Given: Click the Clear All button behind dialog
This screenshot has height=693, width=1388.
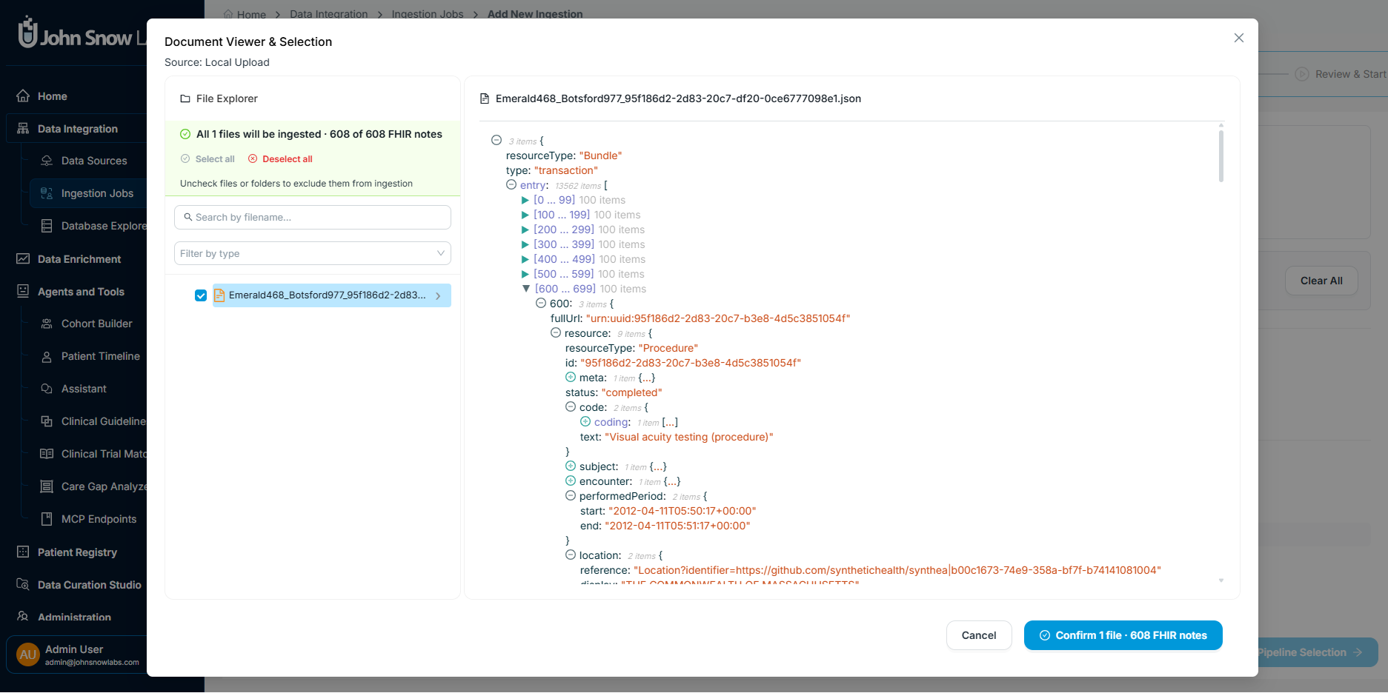Looking at the screenshot, I should 1321,281.
